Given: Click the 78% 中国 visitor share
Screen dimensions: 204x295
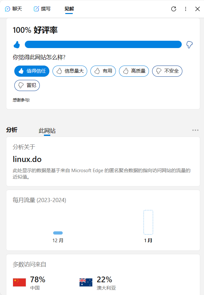Looking at the screenshot, I should 38,283.
